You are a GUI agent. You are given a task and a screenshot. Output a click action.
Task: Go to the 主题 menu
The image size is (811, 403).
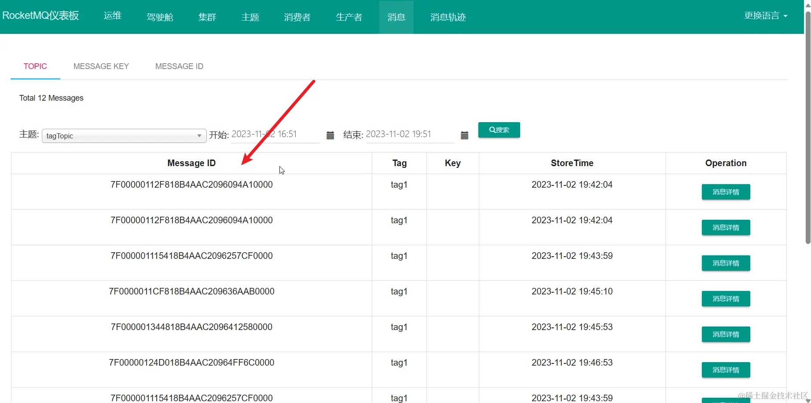pos(250,17)
